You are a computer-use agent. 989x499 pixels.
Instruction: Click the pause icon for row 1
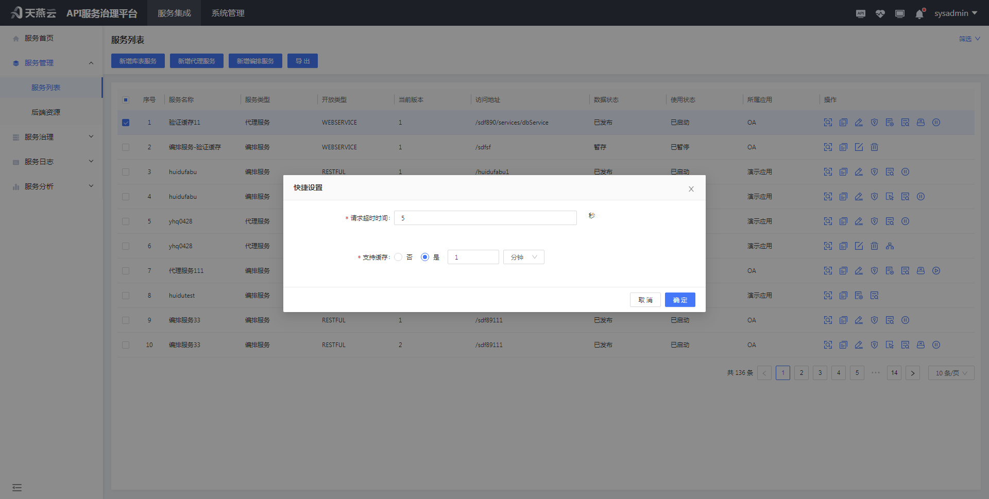coord(936,123)
